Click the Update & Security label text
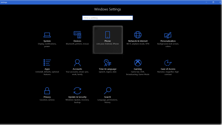222x125 pixels. pos(77,97)
